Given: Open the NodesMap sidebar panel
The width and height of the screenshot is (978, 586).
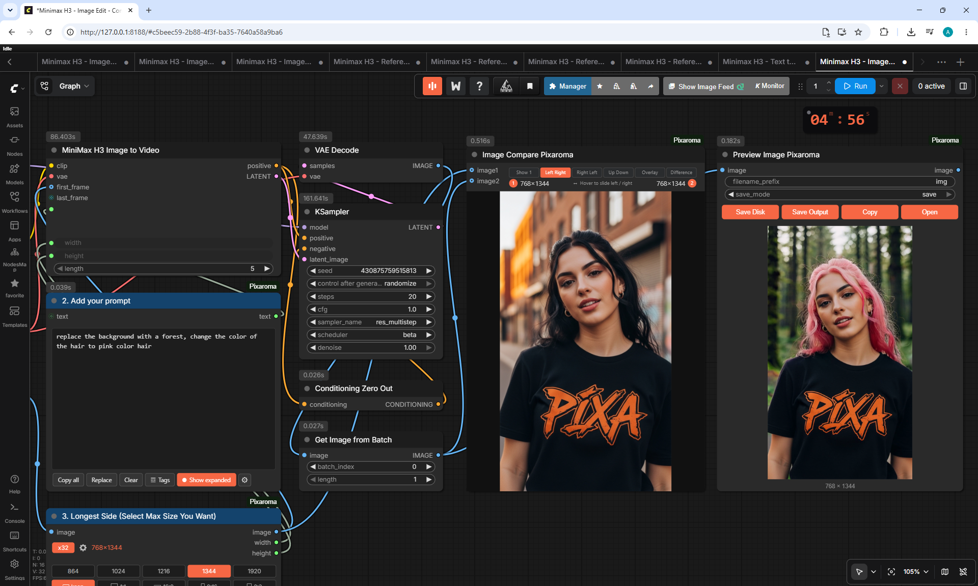Looking at the screenshot, I should [14, 259].
